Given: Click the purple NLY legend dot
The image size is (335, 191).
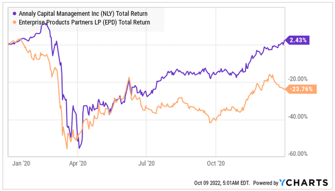Looking at the screenshot, I should click(x=15, y=14).
